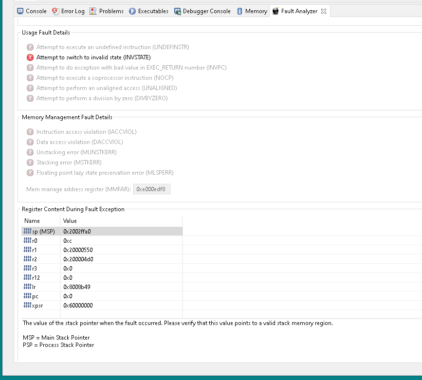Click the red INVSTATE fault indicator

(x=30, y=57)
